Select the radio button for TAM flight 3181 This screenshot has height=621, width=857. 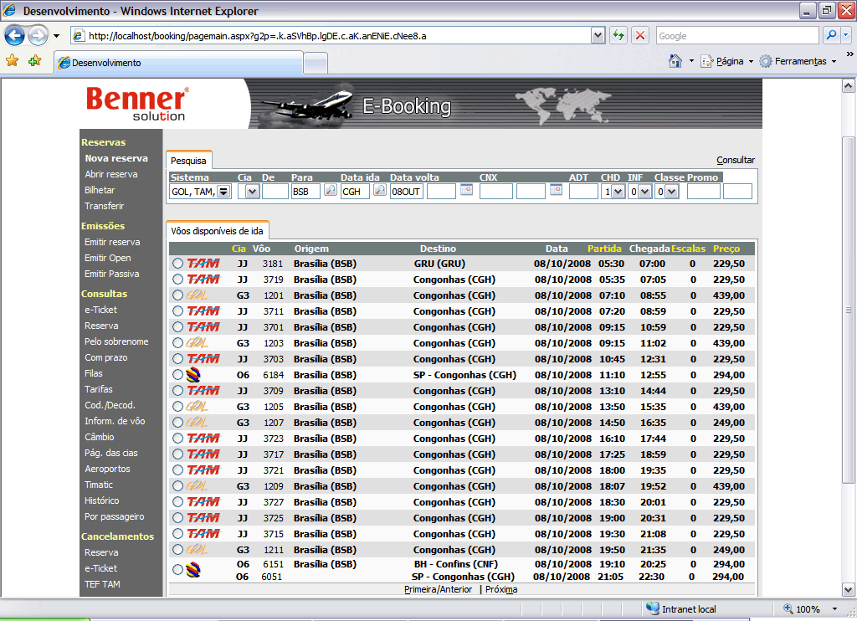point(177,264)
